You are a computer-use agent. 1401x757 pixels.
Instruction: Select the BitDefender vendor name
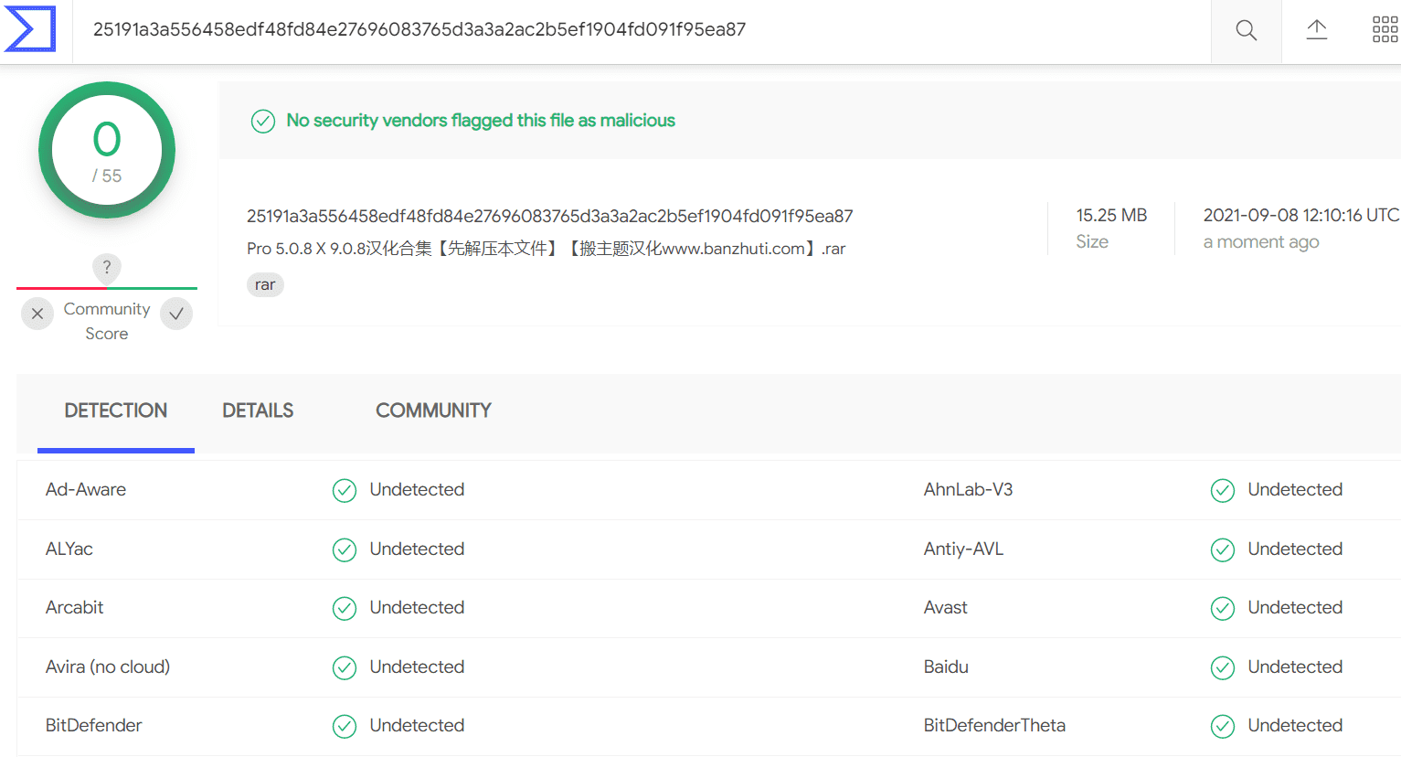(x=94, y=725)
